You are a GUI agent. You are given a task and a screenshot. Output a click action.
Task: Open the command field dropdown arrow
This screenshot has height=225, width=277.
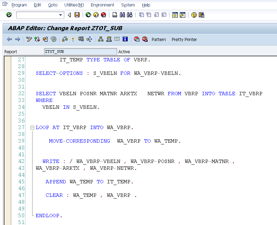click(x=61, y=15)
